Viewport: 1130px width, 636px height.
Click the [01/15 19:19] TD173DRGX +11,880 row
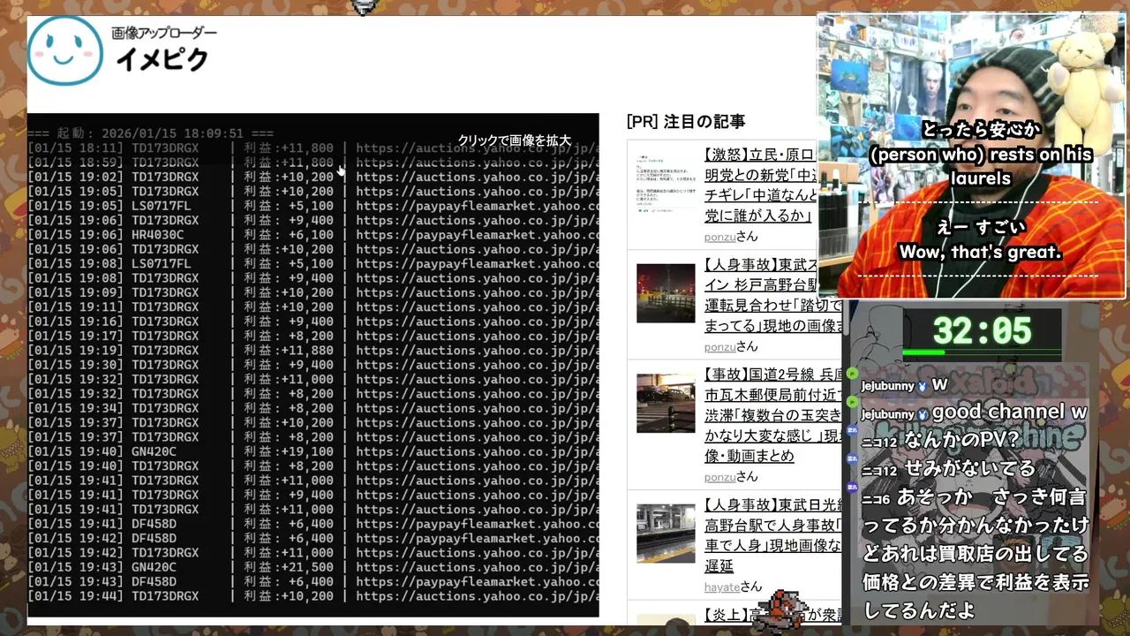click(x=313, y=351)
